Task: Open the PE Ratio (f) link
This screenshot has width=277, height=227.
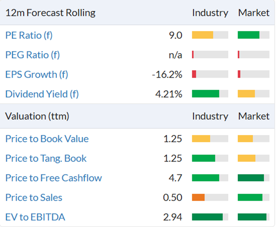Action: click(x=29, y=35)
